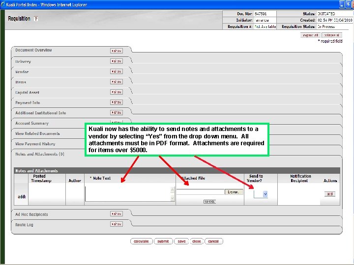Image resolution: width=354 pixels, height=265 pixels.
Task: Show the Payment Info section
Action: 117,102
